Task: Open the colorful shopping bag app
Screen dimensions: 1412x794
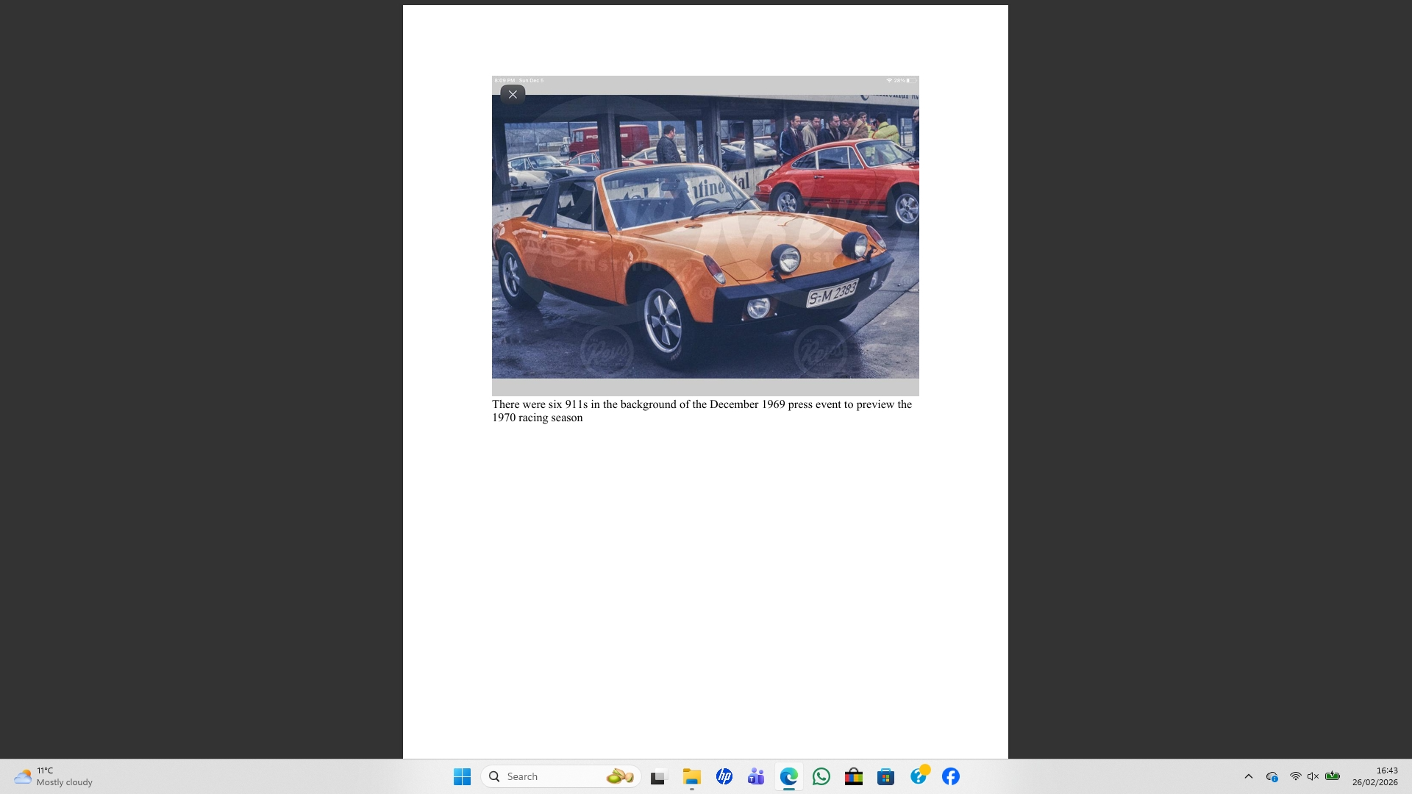Action: coord(853,776)
